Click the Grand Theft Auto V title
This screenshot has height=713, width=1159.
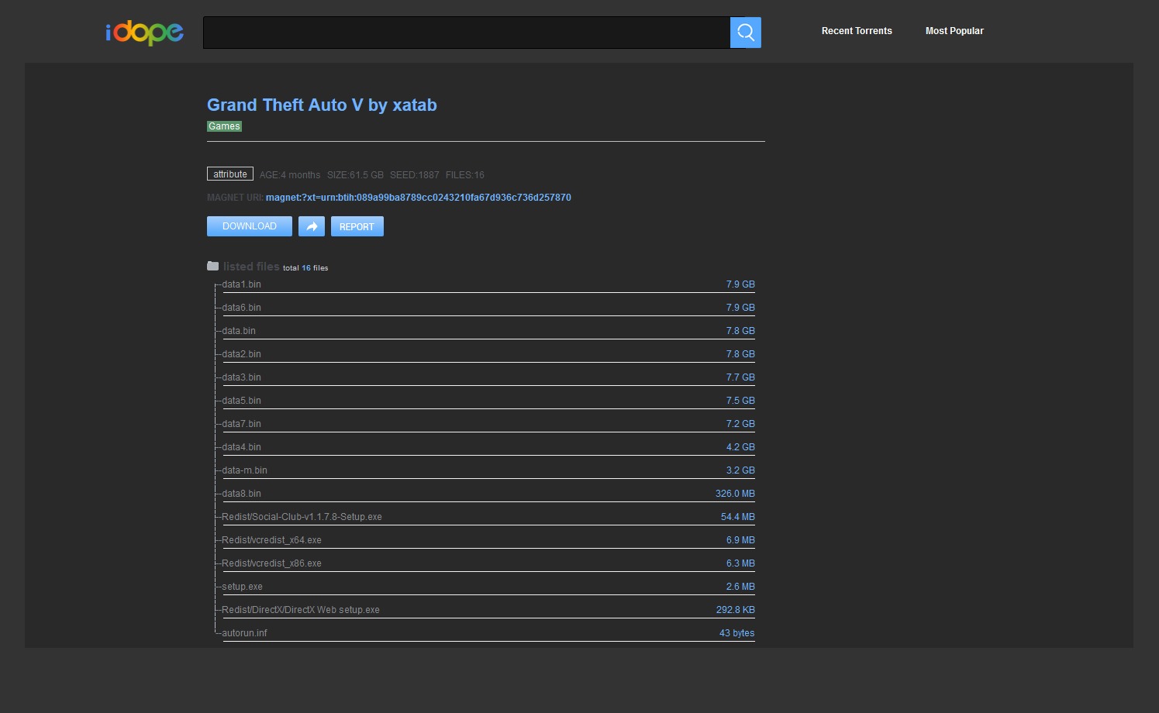(322, 105)
